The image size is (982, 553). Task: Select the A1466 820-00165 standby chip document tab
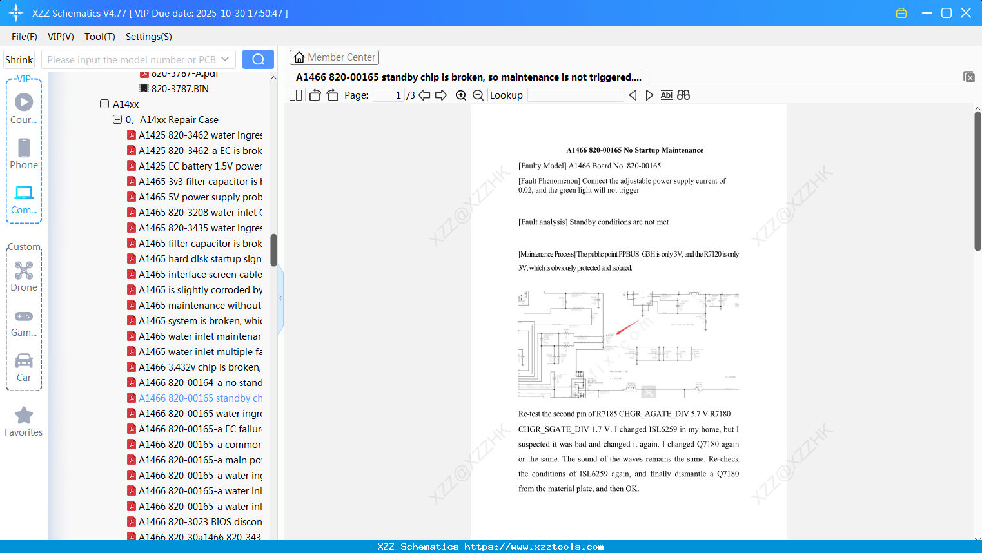469,77
